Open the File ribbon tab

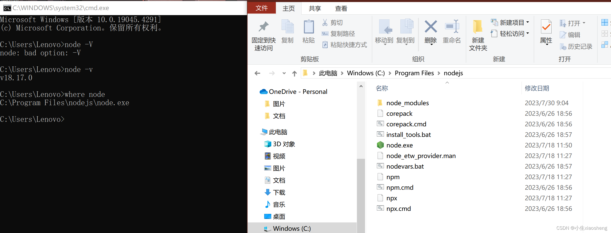[261, 8]
